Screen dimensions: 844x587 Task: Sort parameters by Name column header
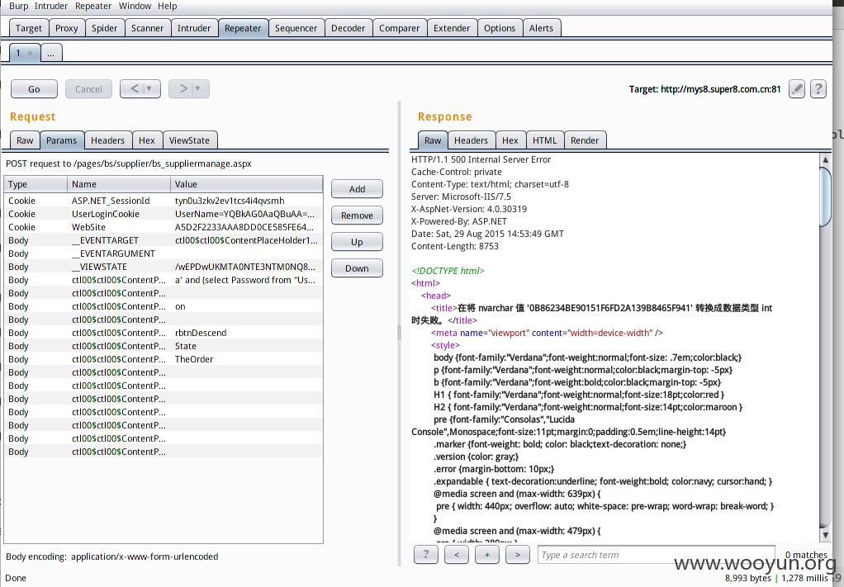(119, 184)
